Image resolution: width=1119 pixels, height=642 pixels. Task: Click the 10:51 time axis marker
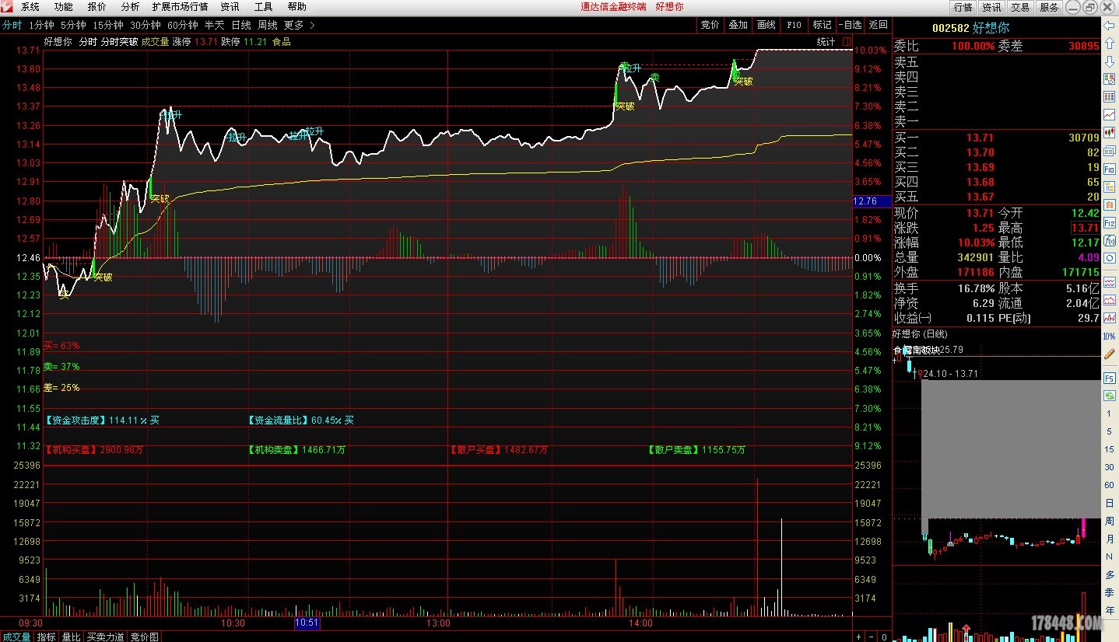click(307, 623)
